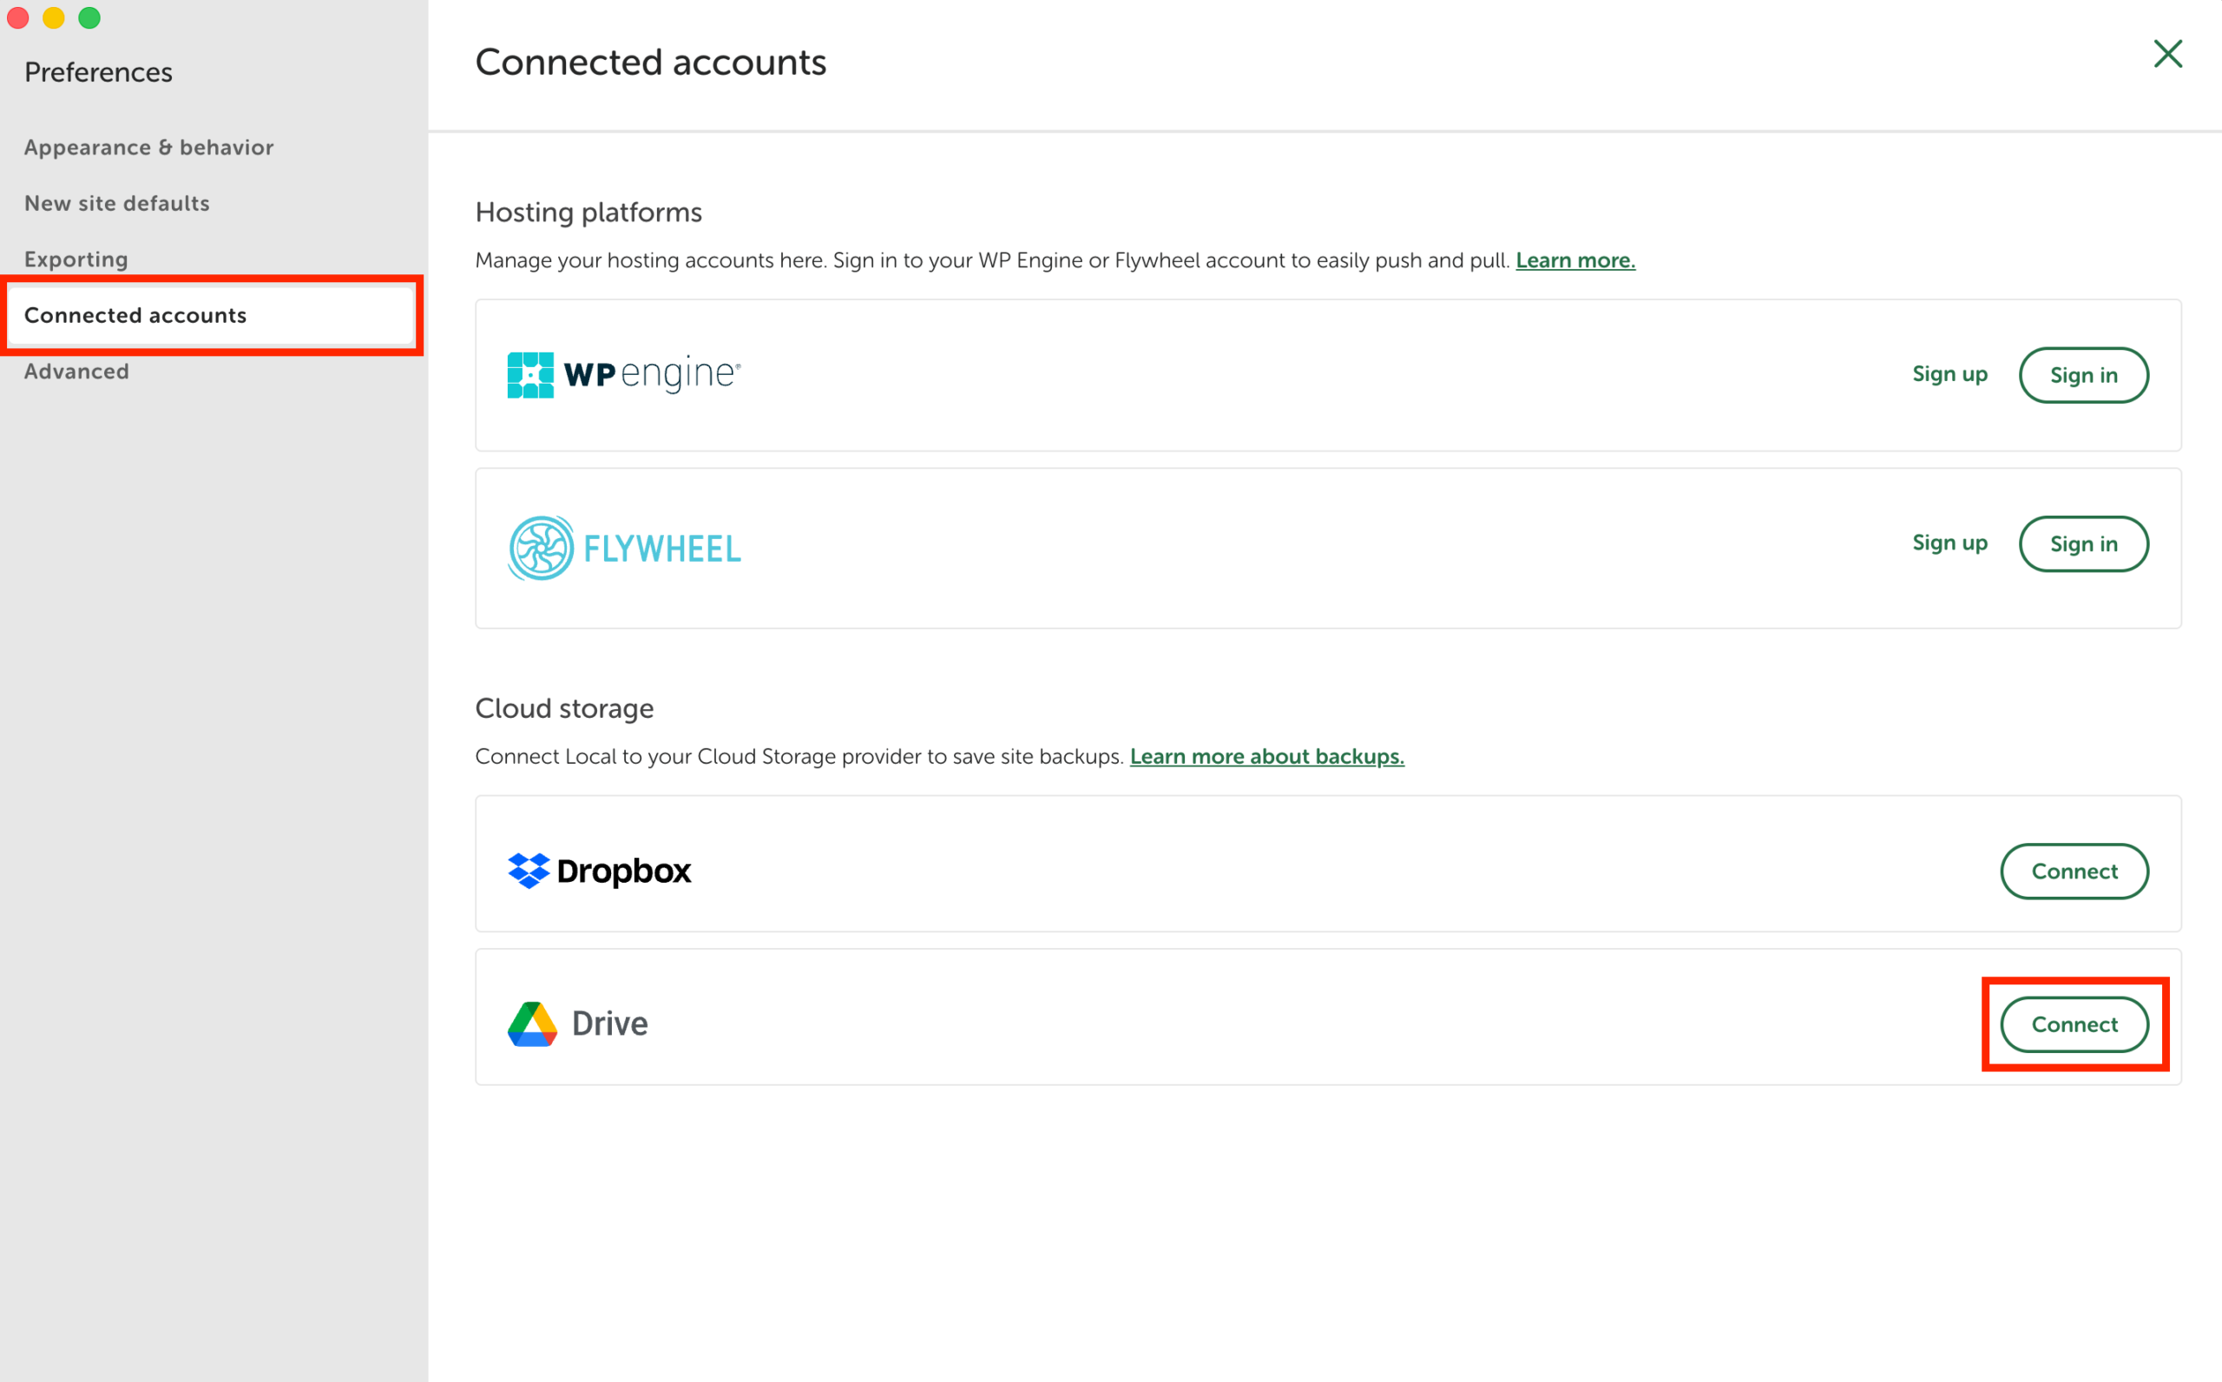Sign in to WP Engine
Image resolution: width=2222 pixels, height=1382 pixels.
2083,375
